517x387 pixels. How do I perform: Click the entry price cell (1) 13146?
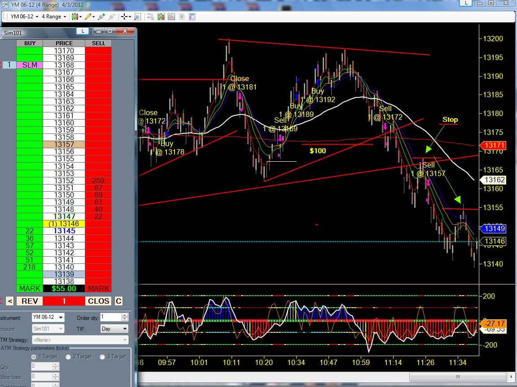pos(64,224)
